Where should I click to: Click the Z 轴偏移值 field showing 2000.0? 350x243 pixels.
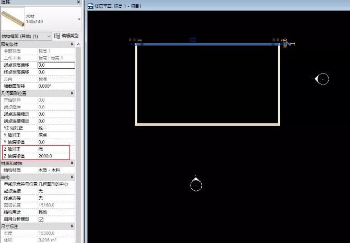click(56, 156)
